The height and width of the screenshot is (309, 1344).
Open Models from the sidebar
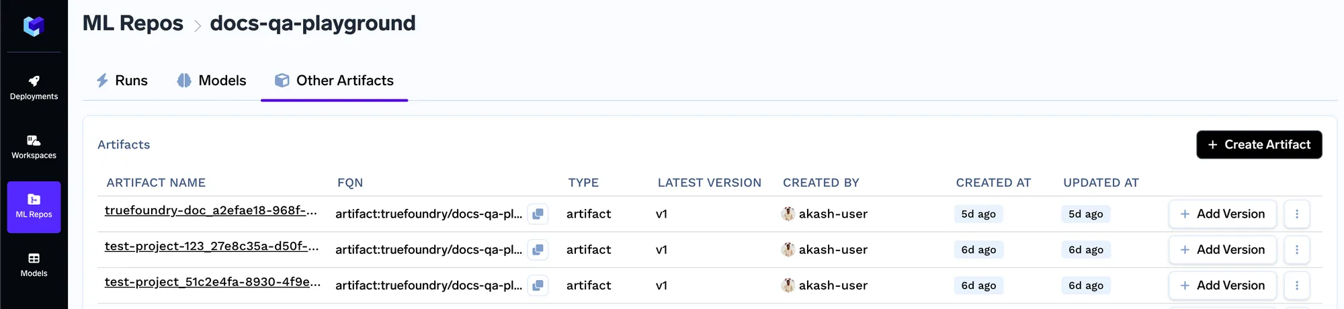[x=34, y=265]
